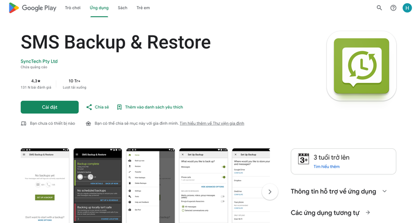Open Các ứng dụng tương tự arrow
417x223 pixels.
[368, 213]
